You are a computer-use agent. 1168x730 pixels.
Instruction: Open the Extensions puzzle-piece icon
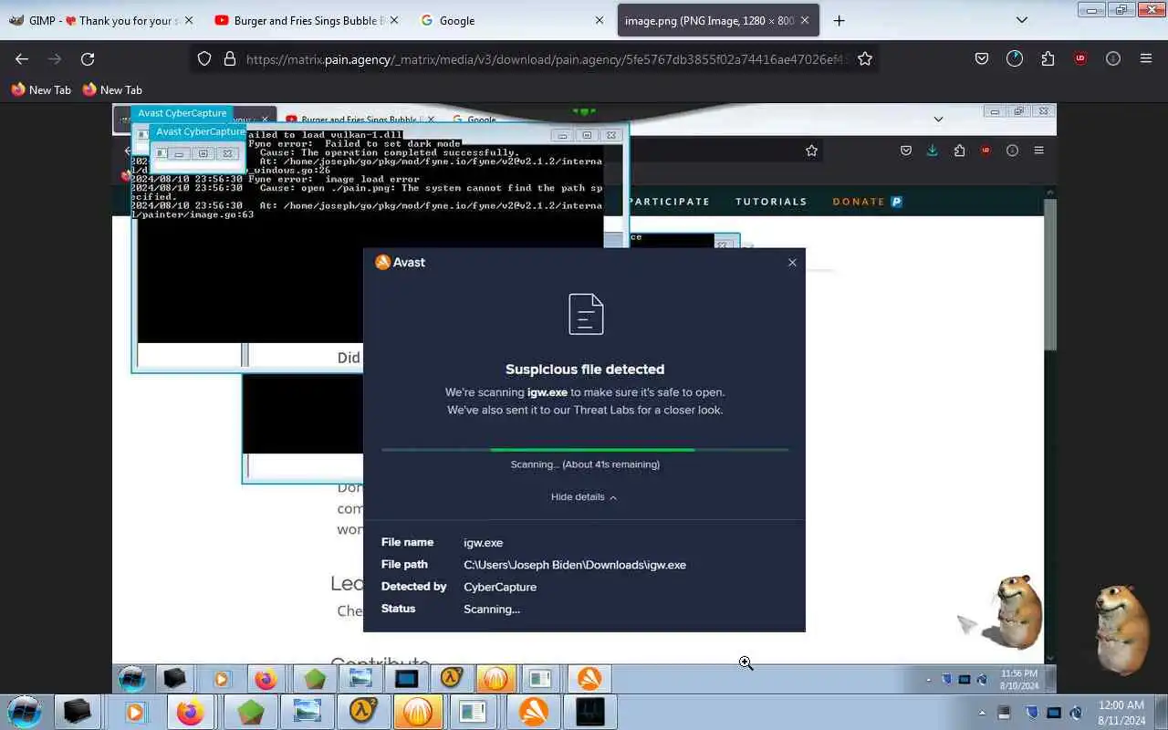tap(1048, 58)
